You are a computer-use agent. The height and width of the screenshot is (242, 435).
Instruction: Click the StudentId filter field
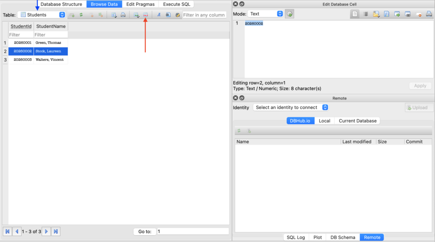click(x=21, y=35)
